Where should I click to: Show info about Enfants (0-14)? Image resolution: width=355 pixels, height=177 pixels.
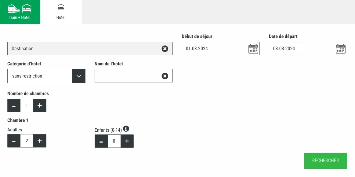(x=126, y=129)
